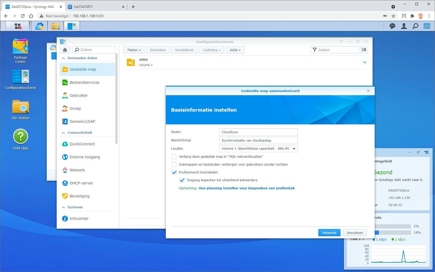The height and width of the screenshot is (272, 435).
Task: Open the LAN 1 network dropdown
Action: pos(357,239)
